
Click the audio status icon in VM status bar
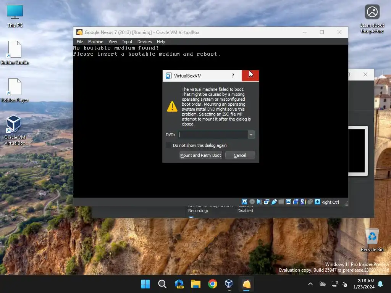tap(259, 202)
